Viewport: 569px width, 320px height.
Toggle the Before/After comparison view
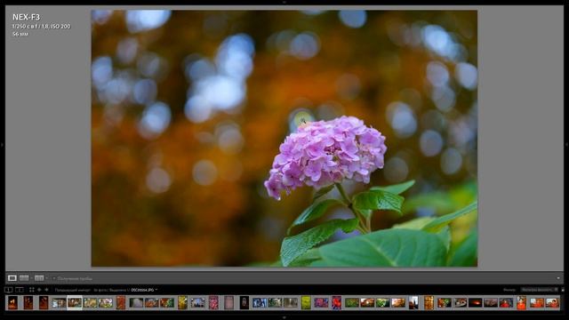click(39, 278)
